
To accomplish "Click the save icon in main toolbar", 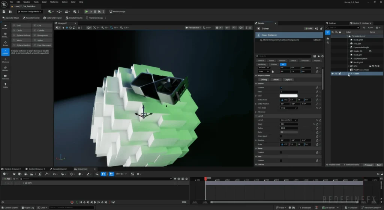I will (4, 12).
